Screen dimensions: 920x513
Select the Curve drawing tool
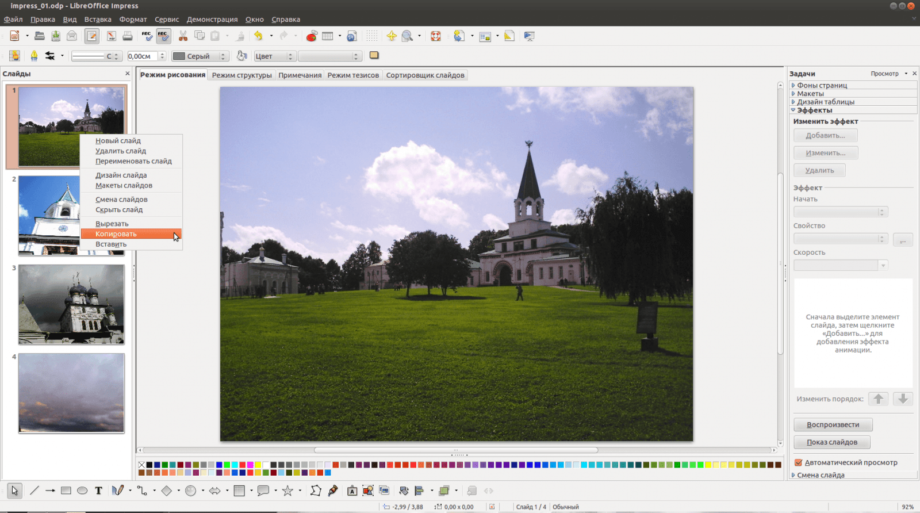pos(118,491)
